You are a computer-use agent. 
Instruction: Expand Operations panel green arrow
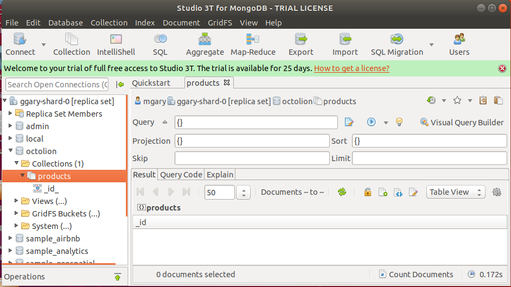click(x=118, y=277)
